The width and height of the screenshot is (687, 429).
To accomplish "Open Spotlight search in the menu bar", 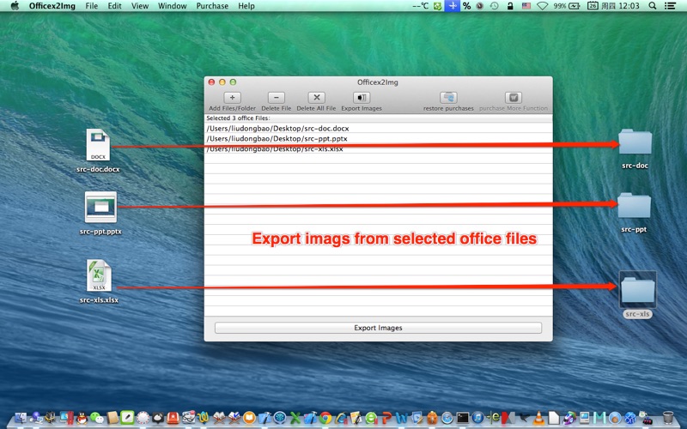I will pos(652,6).
